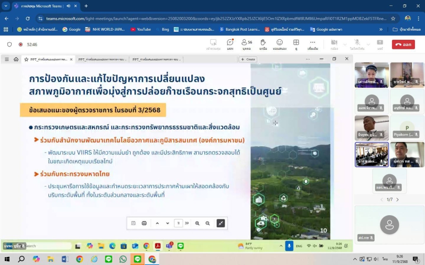Click the page number field showing 11
The height and width of the screenshot is (265, 425).
[x=178, y=223]
